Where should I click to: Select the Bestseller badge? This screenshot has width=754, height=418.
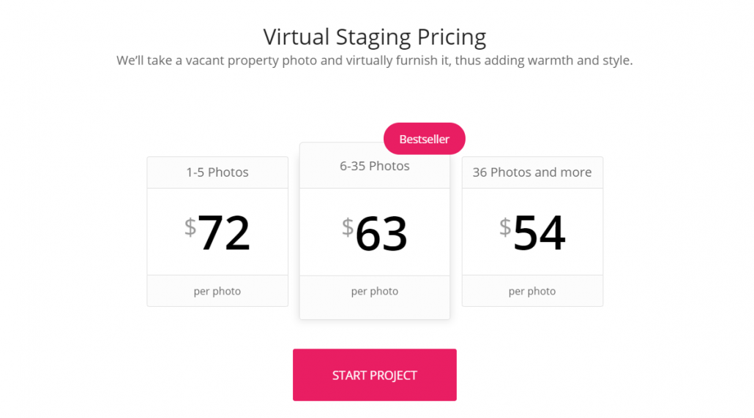point(424,139)
